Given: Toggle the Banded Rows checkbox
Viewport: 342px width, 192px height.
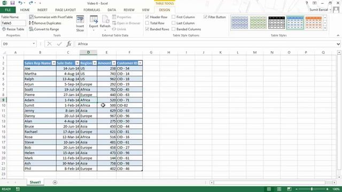Looking at the screenshot, I should [x=147, y=29].
